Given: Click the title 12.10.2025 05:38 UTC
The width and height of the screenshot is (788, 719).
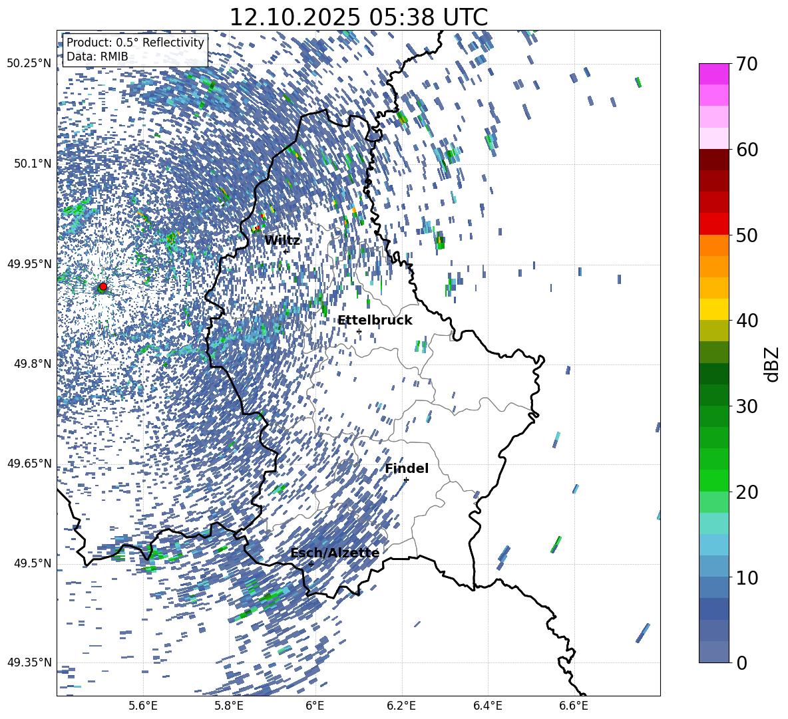Looking at the screenshot, I should [x=358, y=17].
